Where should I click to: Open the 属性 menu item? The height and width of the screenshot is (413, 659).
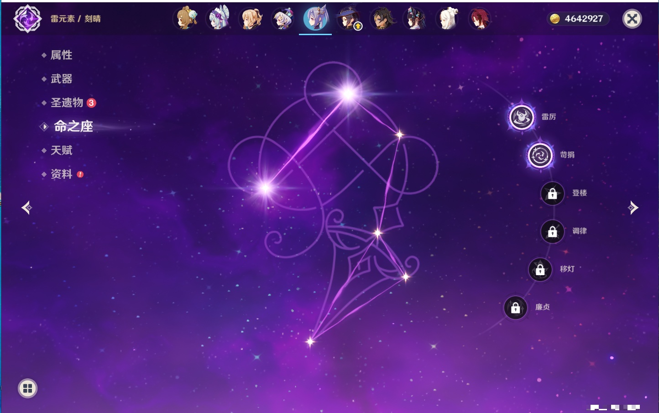pos(61,55)
